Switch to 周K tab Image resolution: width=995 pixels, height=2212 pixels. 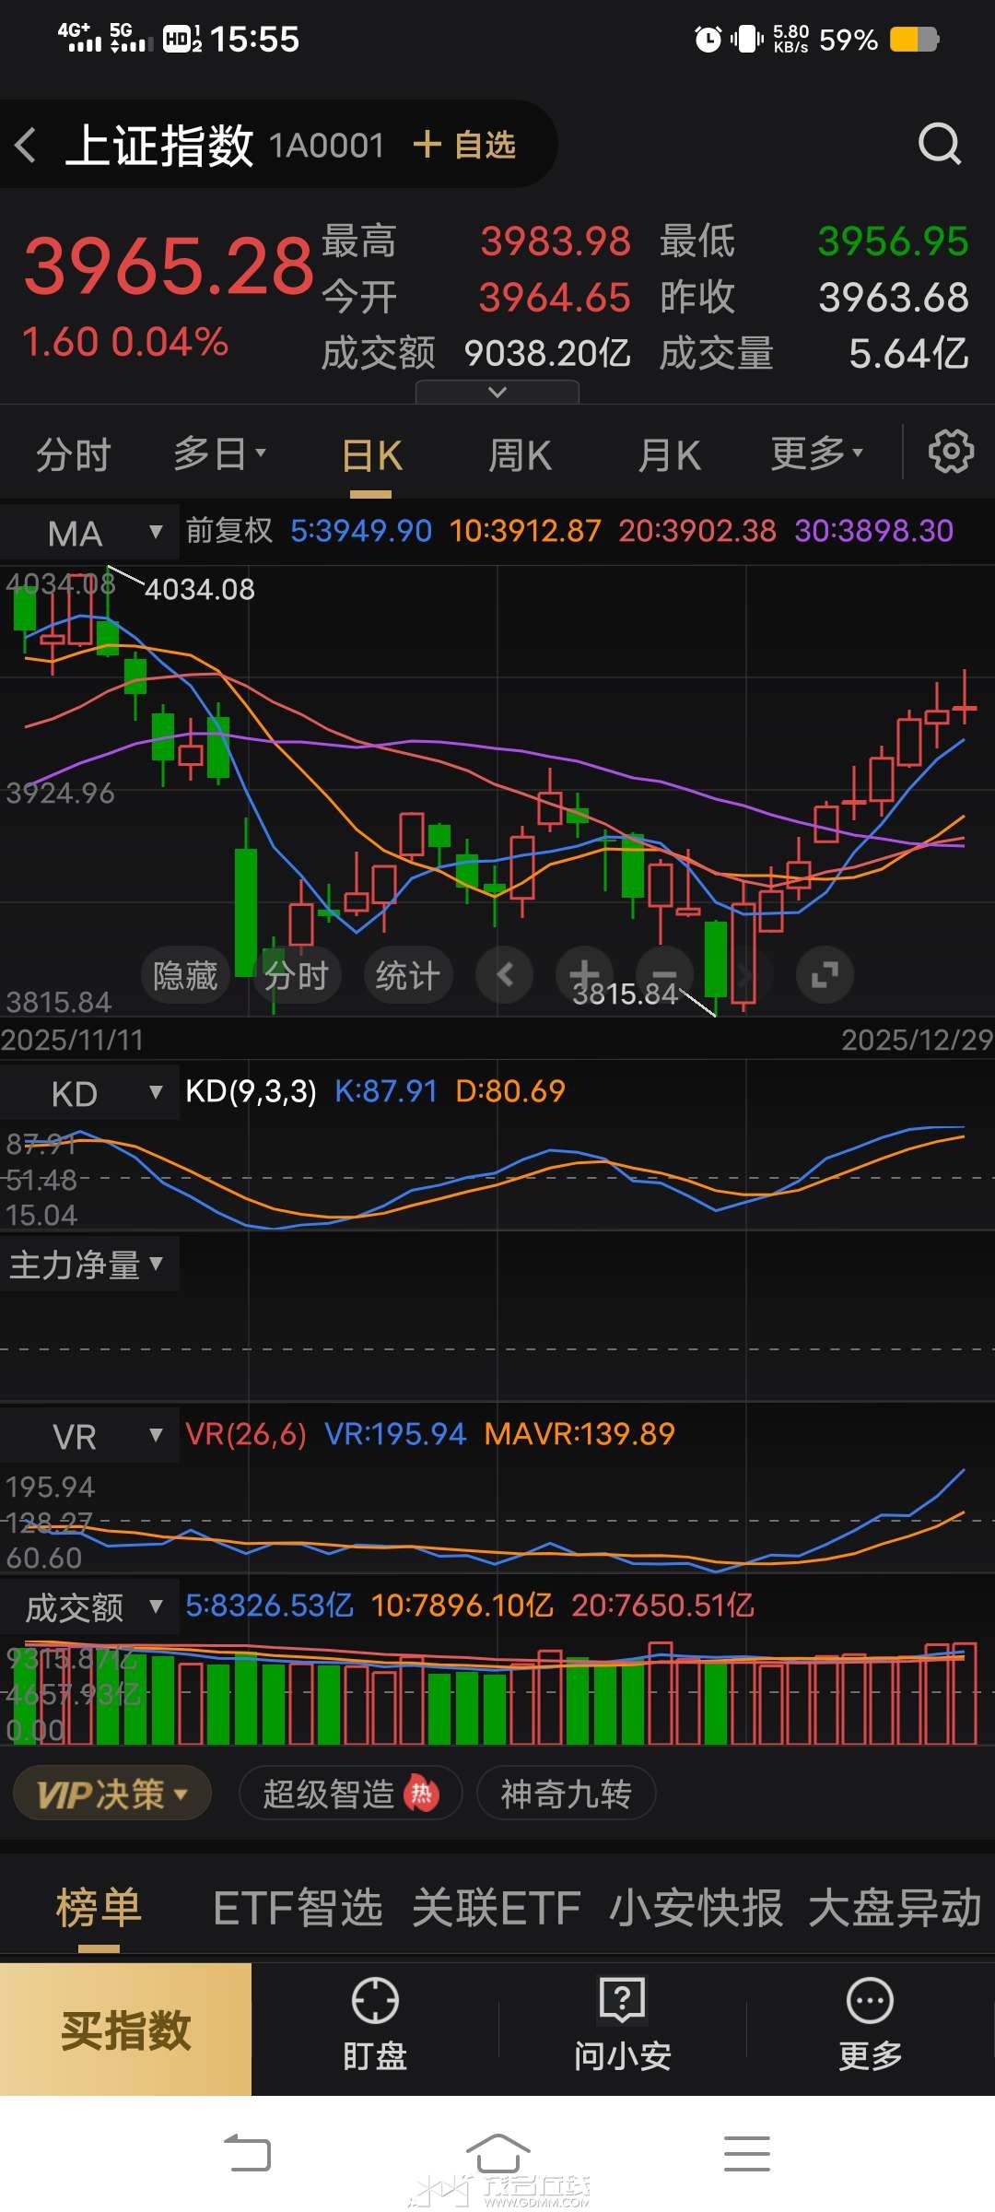520,454
